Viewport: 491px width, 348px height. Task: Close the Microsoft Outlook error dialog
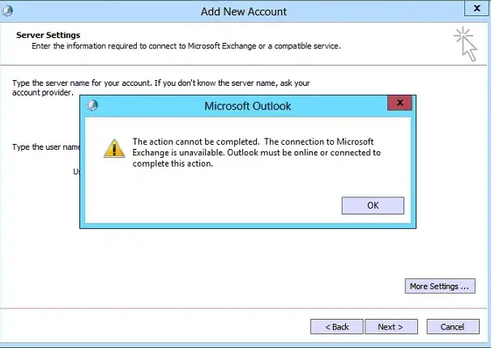[400, 103]
